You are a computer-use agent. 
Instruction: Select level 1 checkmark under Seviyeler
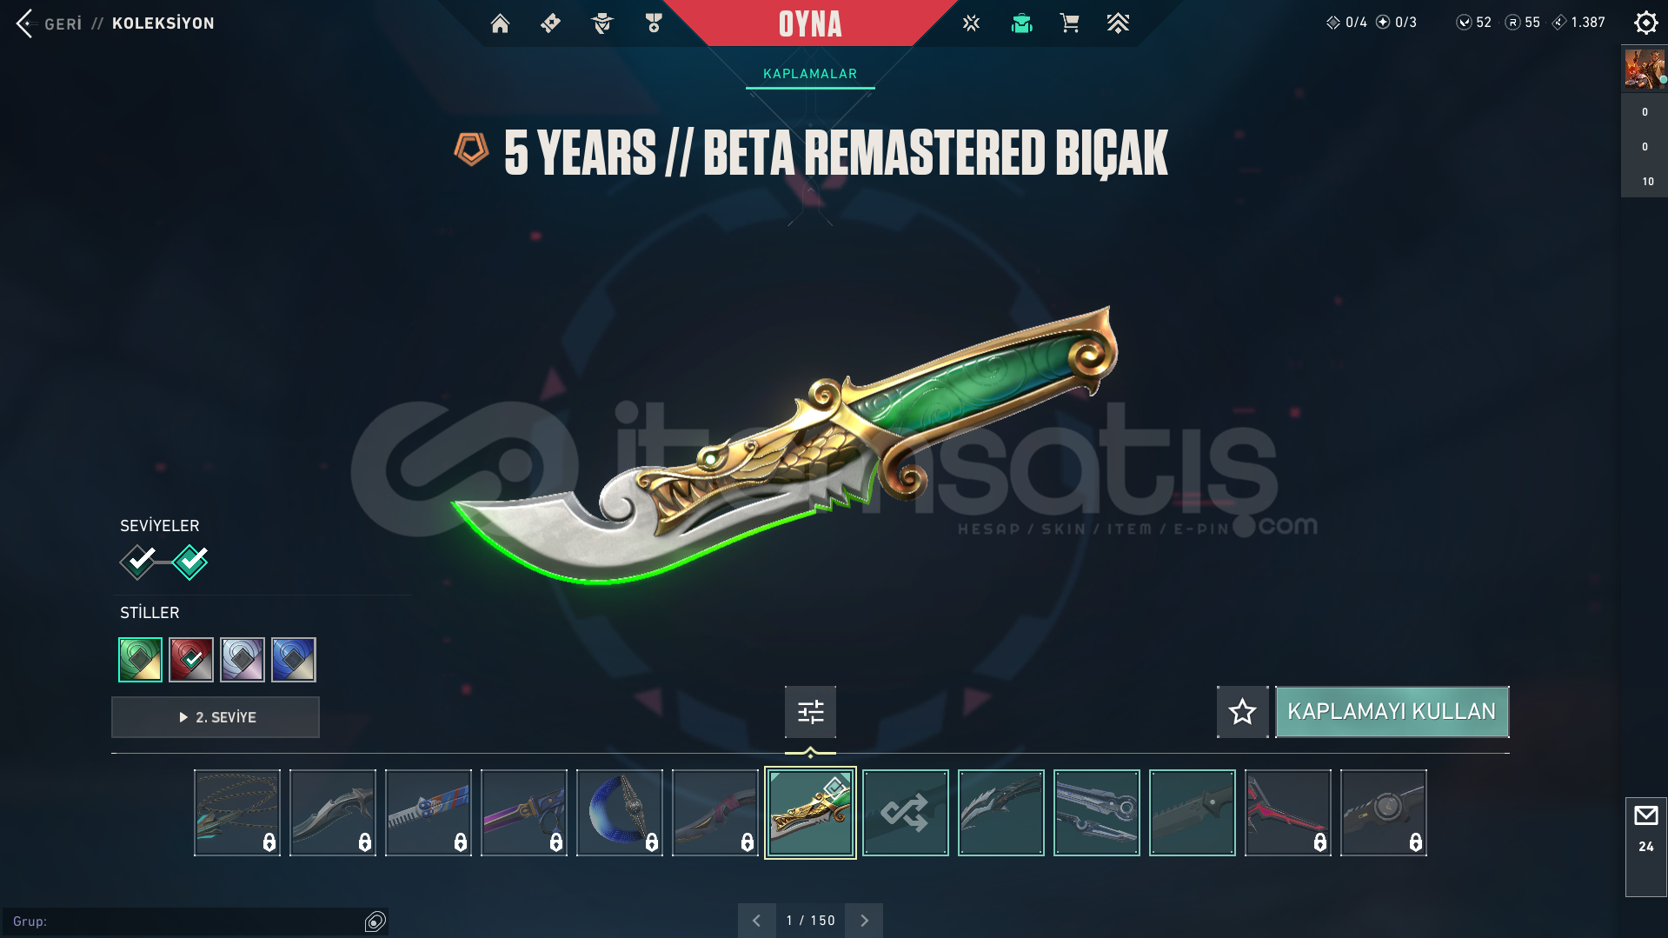(x=137, y=562)
